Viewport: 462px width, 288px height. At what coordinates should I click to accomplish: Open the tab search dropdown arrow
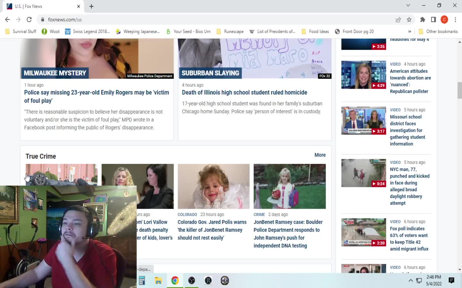coord(408,5)
